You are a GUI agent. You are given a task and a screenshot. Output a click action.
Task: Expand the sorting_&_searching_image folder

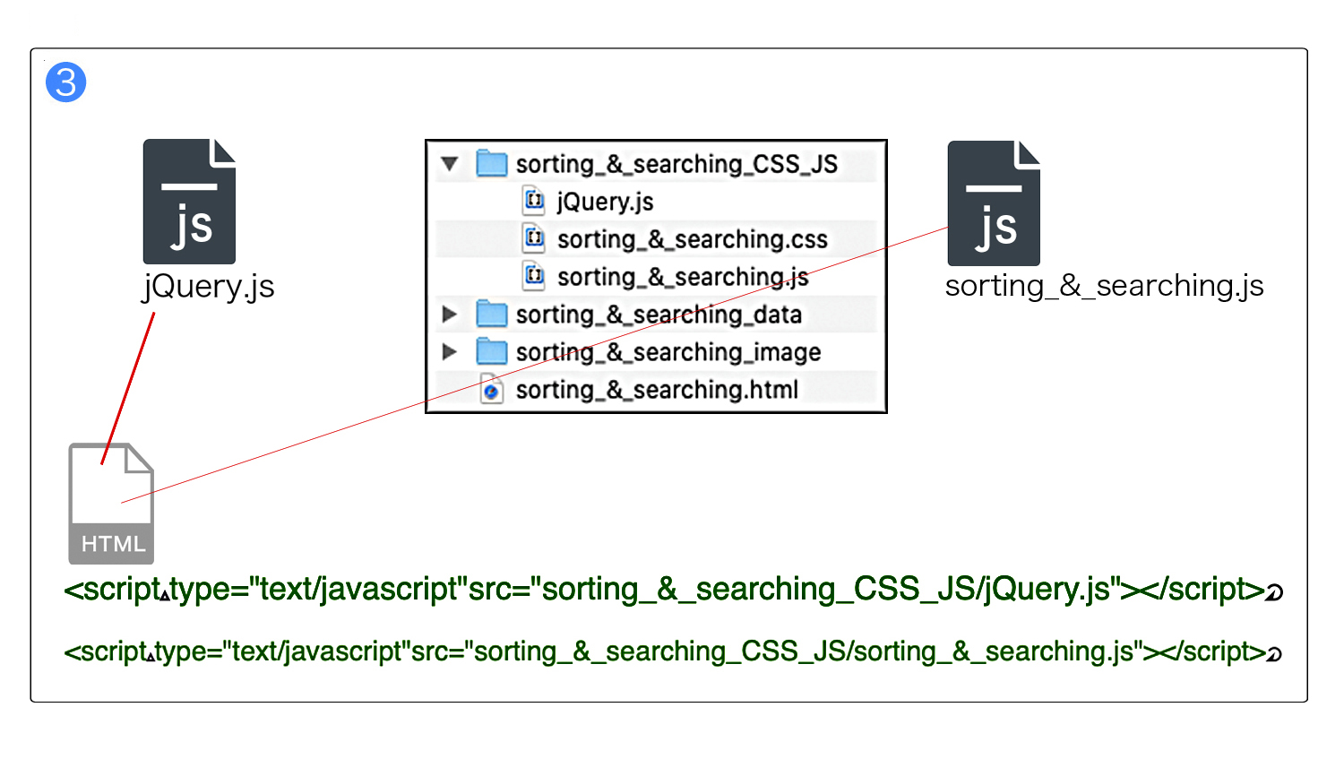tap(450, 352)
